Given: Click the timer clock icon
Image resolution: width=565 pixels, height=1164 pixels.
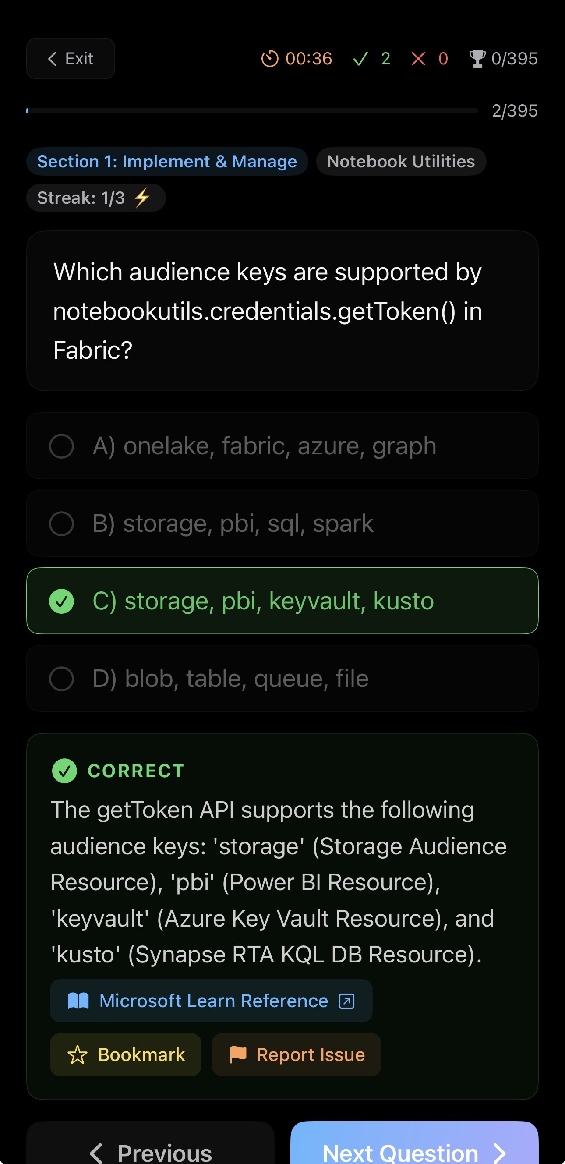Looking at the screenshot, I should click(x=270, y=59).
